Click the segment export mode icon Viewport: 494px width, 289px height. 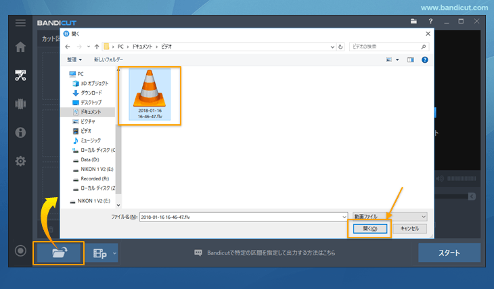[99, 253]
